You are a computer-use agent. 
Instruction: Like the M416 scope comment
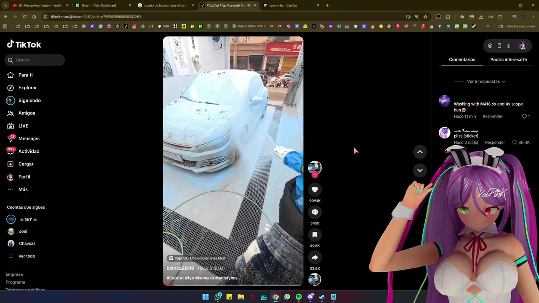click(524, 117)
